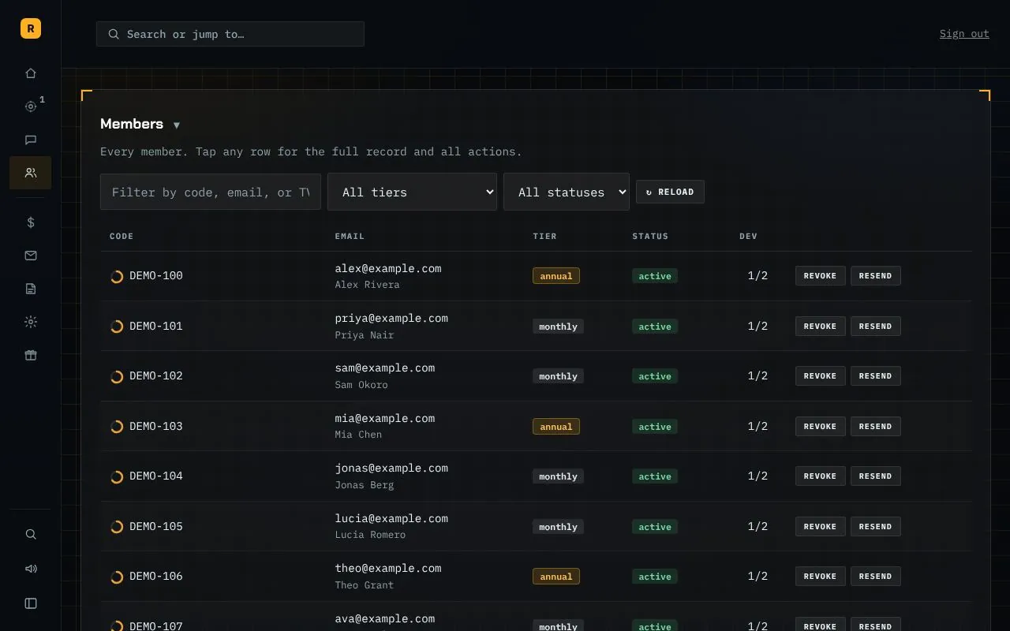This screenshot has width=1010, height=631.
Task: Click the orange ring icon beside DEMO-105
Action: pos(117,527)
